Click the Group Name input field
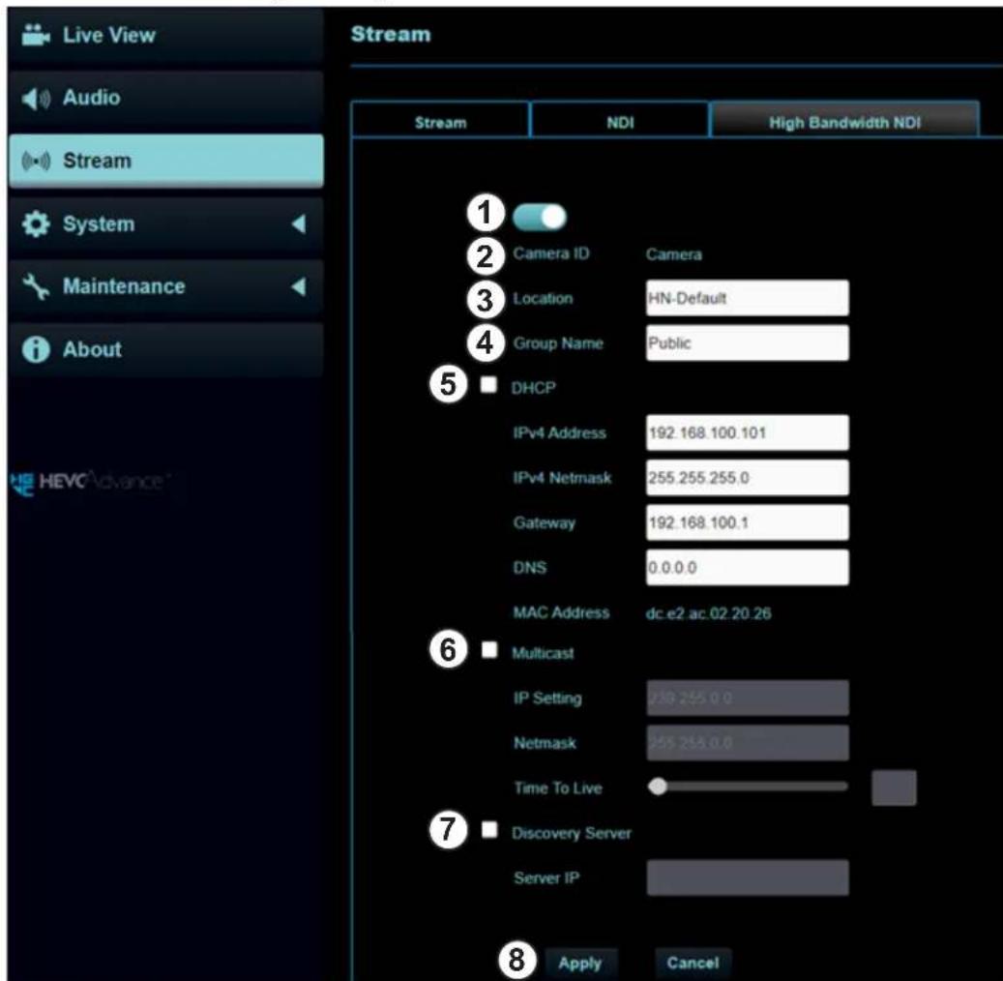 pos(747,343)
